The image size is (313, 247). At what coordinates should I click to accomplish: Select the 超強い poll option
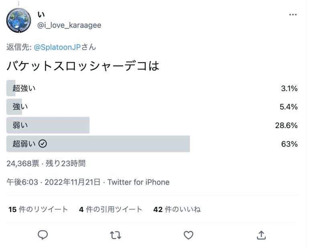coord(24,88)
